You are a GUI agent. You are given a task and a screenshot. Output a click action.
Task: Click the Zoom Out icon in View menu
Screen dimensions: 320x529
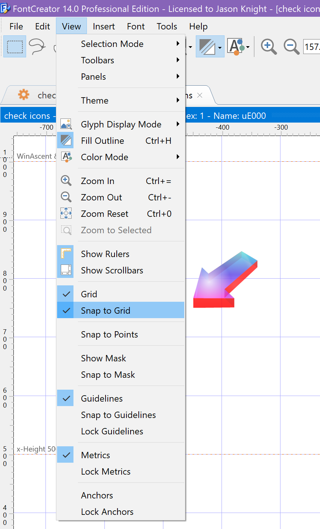66,197
